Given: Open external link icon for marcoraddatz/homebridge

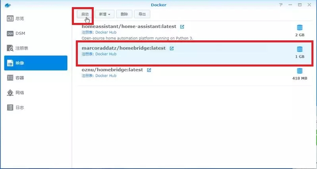Looking at the screenshot, I should point(172,48).
